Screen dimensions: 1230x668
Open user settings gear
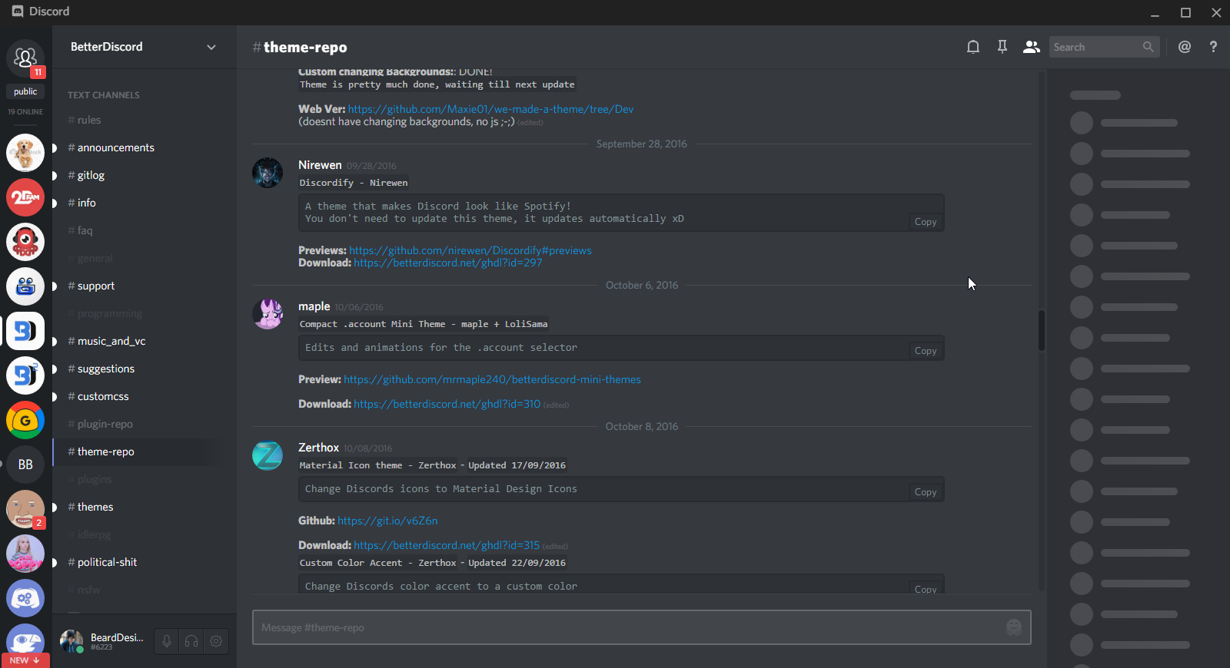click(x=216, y=641)
